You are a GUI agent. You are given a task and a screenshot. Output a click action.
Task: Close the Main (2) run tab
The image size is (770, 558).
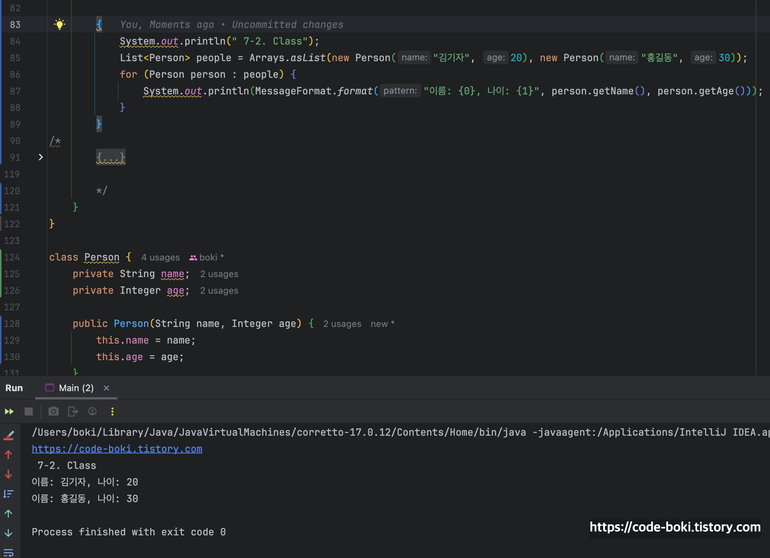(x=106, y=388)
